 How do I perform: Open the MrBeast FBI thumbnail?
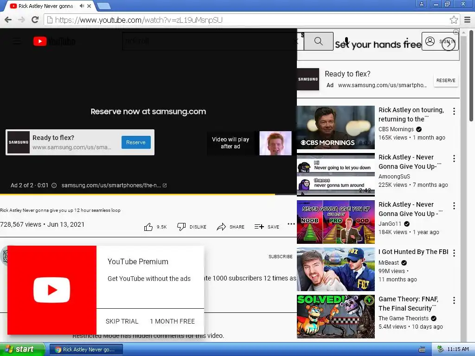click(x=336, y=269)
